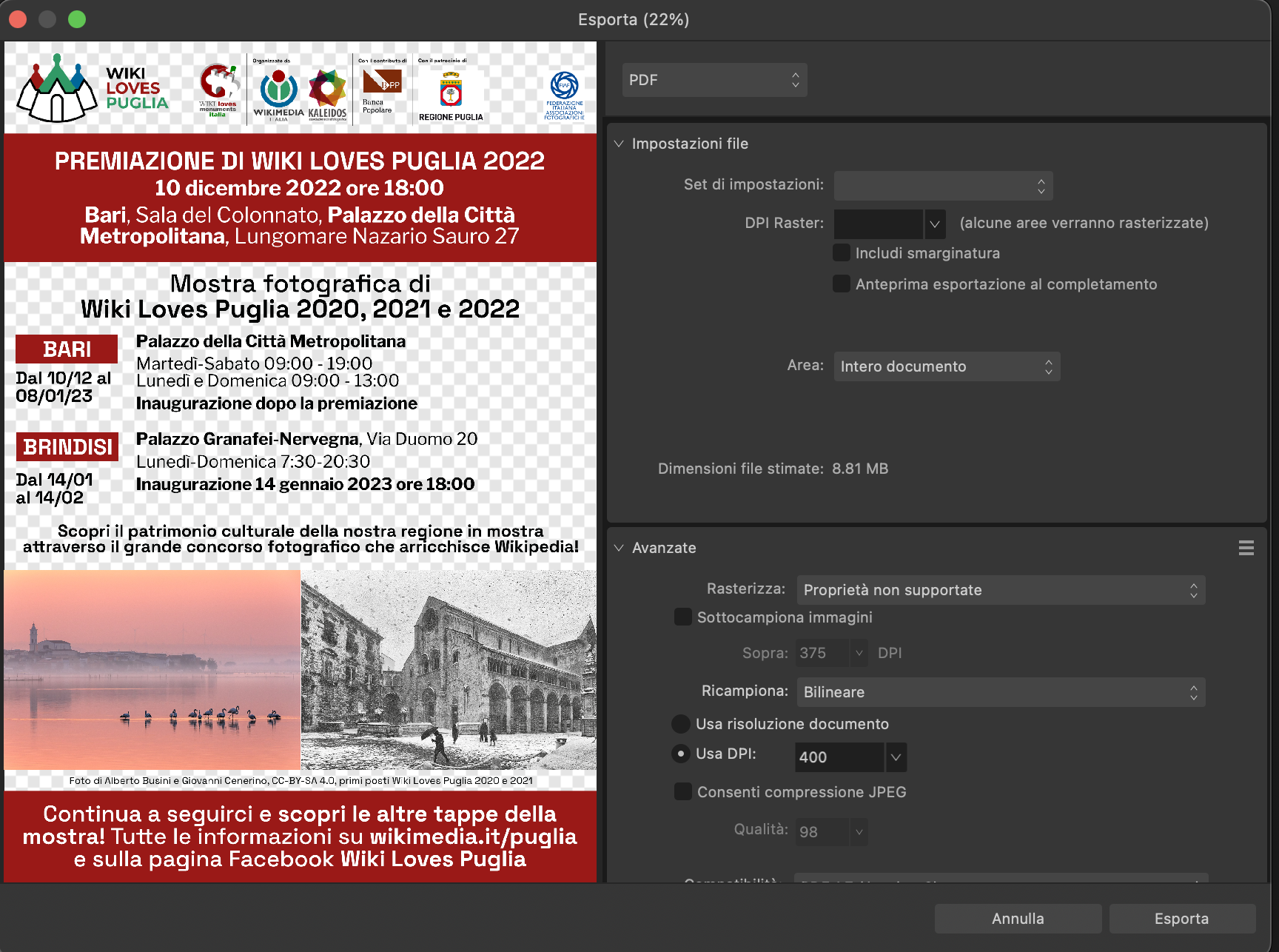
Task: Select Usa risoluzione documento radio button
Action: (680, 724)
